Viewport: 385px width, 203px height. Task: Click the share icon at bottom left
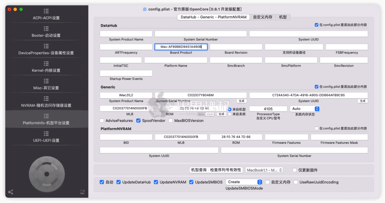click(11, 192)
